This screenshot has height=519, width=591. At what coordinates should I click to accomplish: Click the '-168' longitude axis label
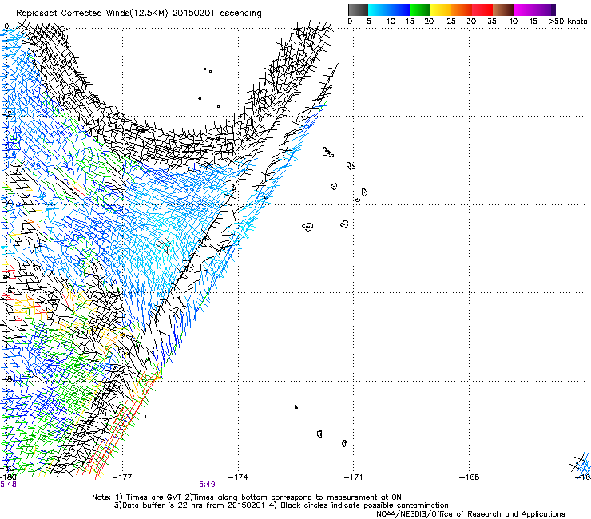click(470, 477)
